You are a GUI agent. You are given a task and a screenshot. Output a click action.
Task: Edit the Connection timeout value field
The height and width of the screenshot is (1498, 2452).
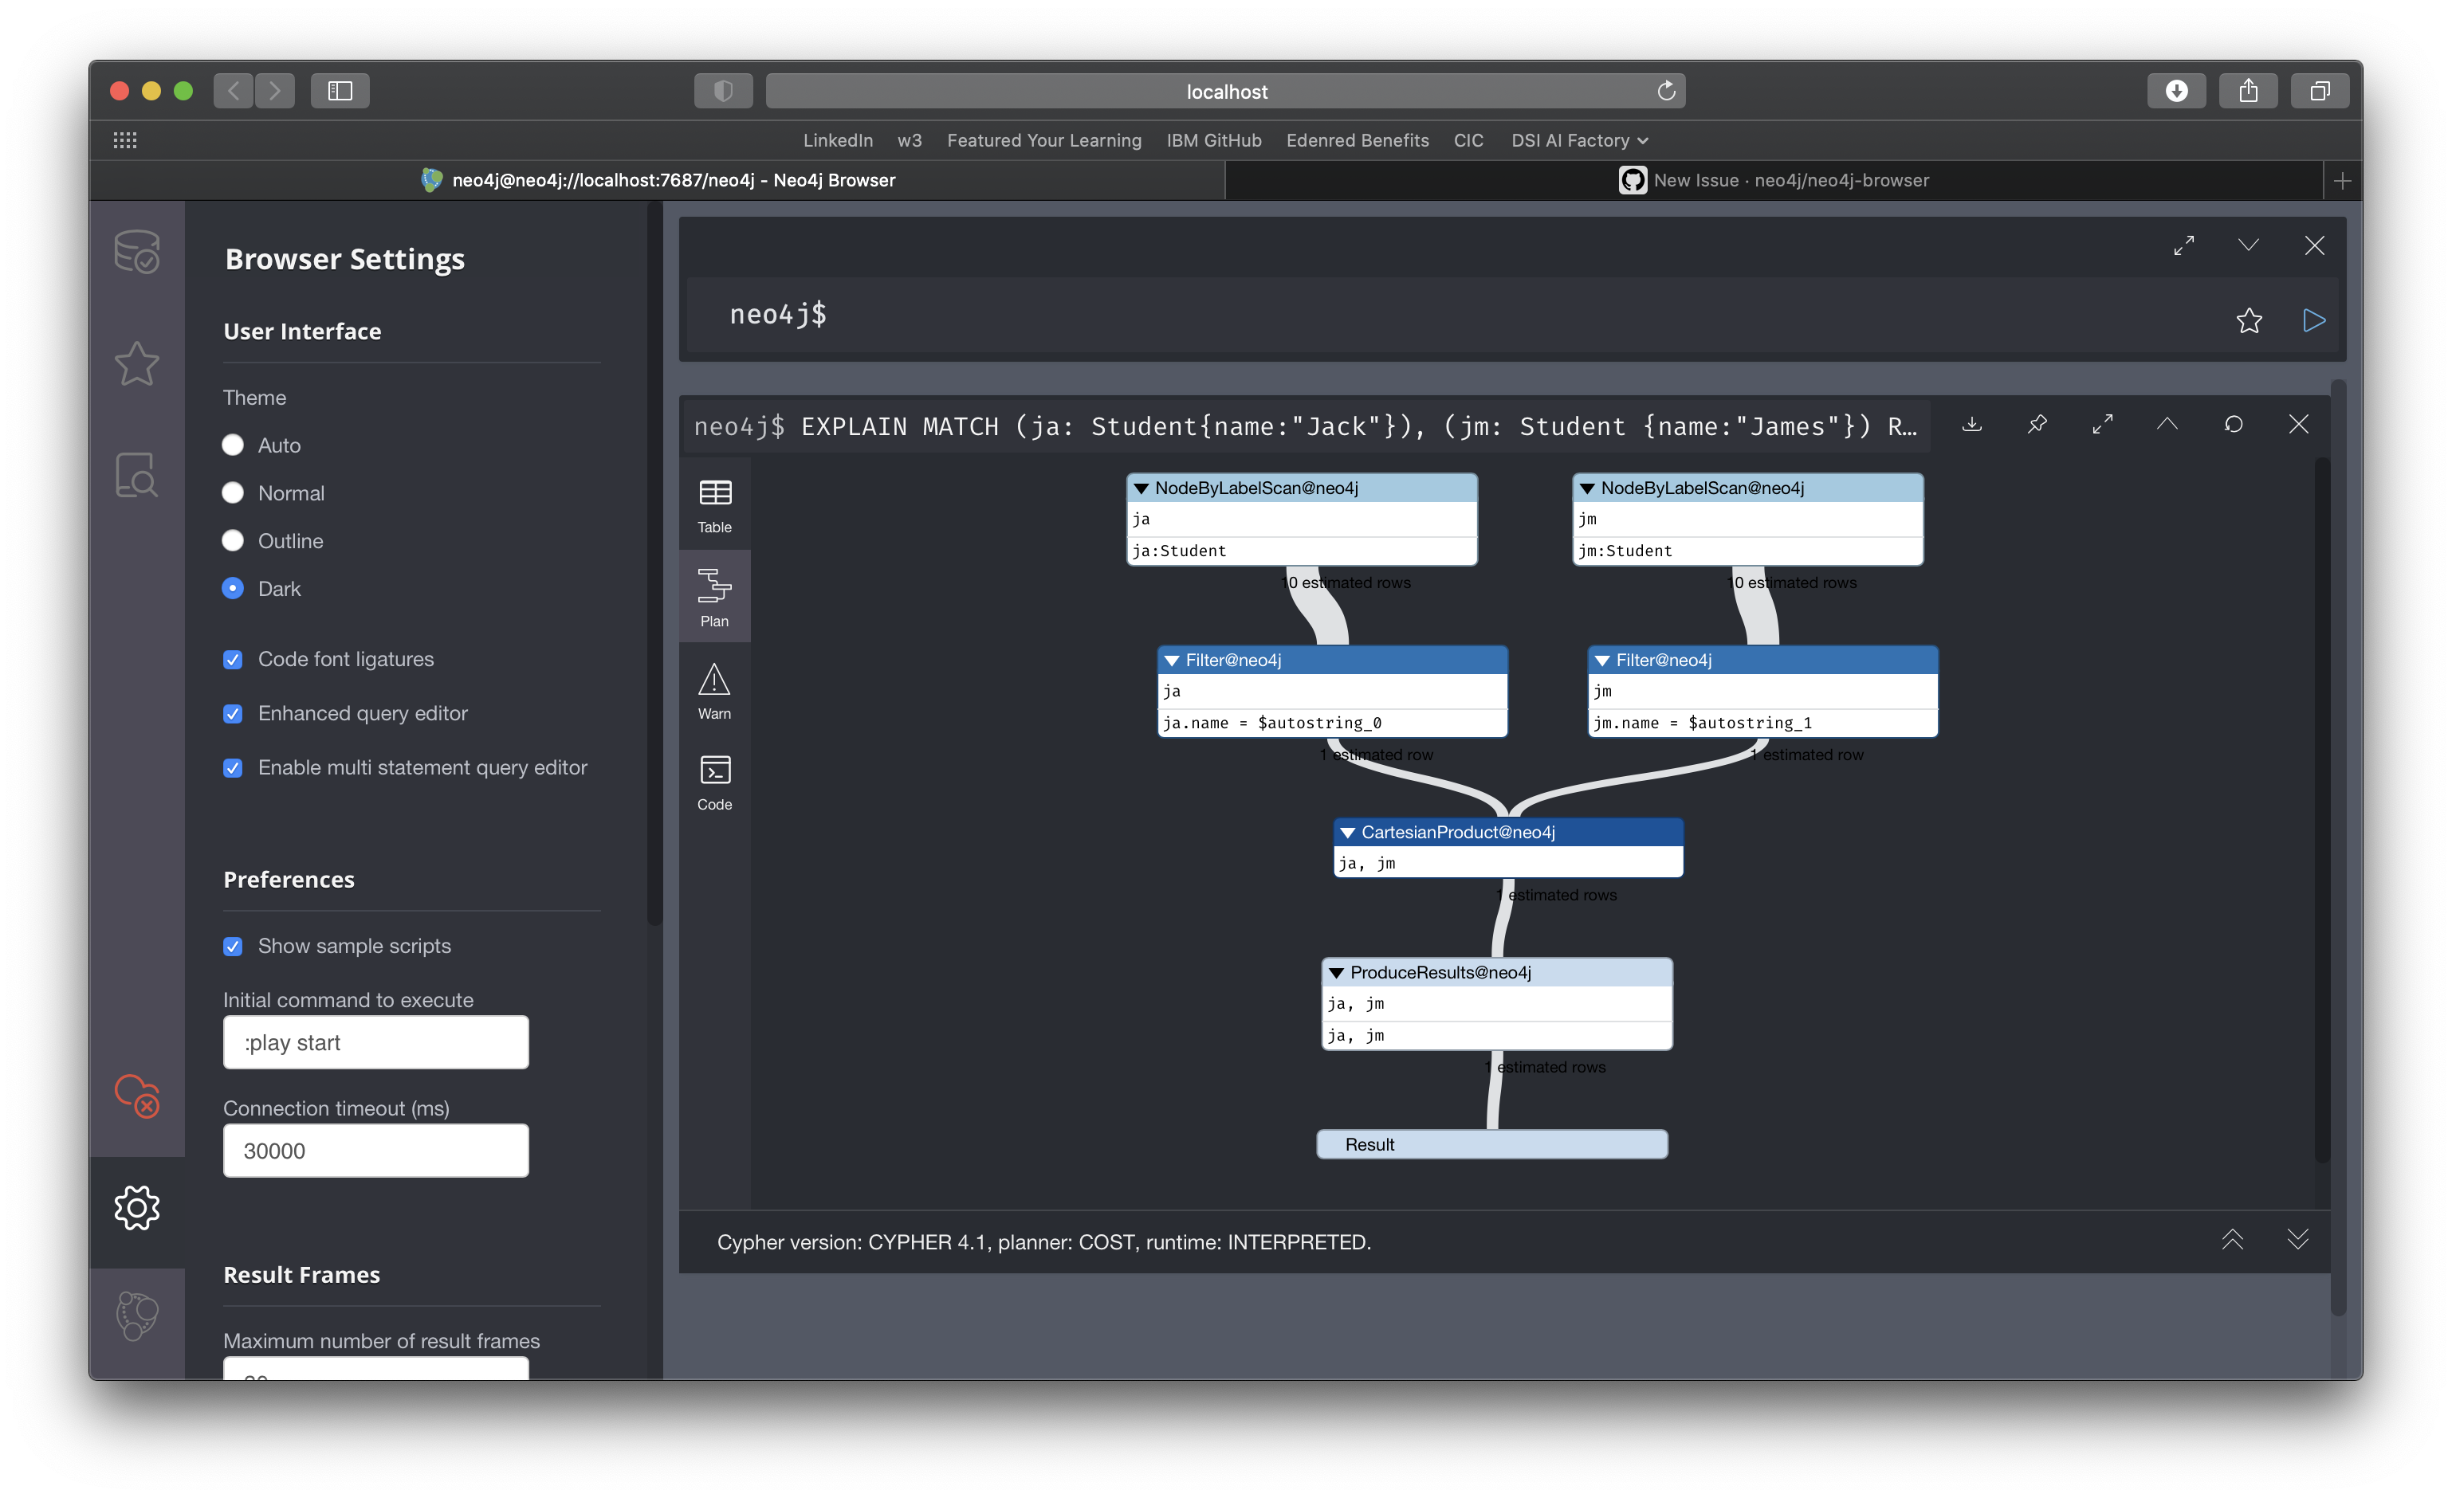pyautogui.click(x=375, y=1151)
